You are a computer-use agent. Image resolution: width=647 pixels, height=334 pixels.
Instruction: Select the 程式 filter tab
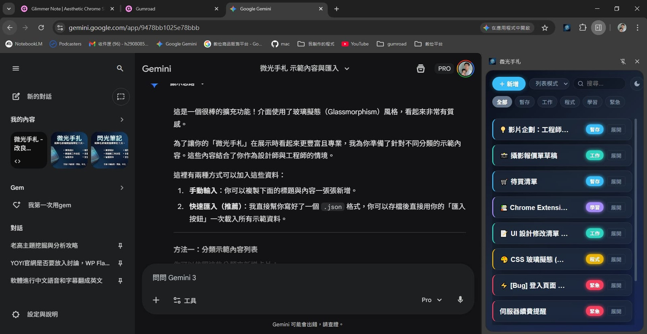(x=570, y=102)
